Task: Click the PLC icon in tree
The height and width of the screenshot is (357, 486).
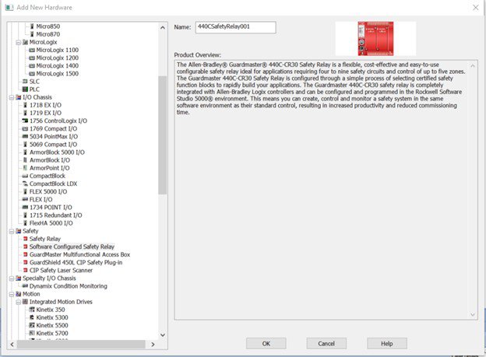Action: 25,89
